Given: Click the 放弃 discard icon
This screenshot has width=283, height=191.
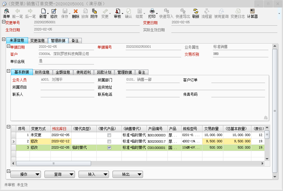Looking at the screenshot, I should click(x=85, y=13).
